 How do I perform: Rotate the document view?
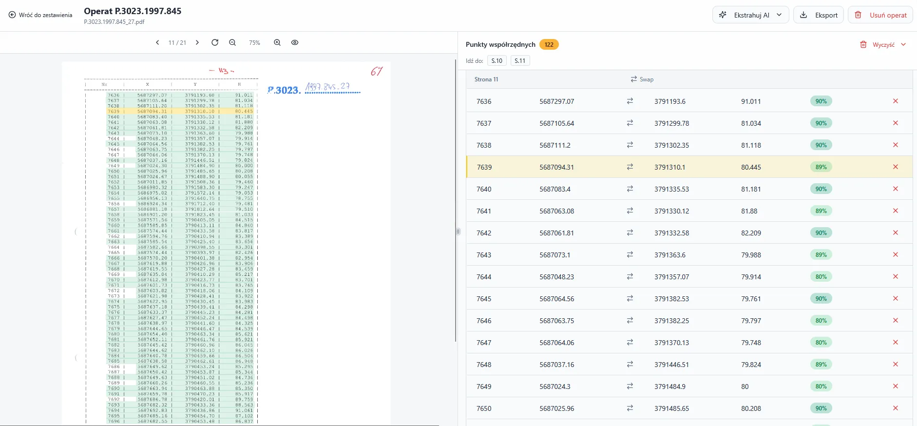pos(215,42)
